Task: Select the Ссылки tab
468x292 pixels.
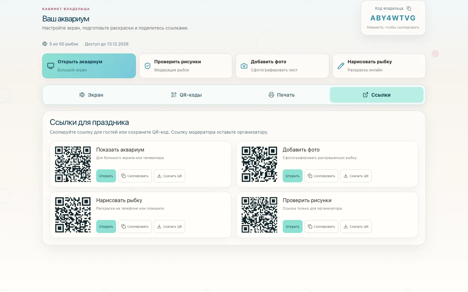Action: (377, 95)
